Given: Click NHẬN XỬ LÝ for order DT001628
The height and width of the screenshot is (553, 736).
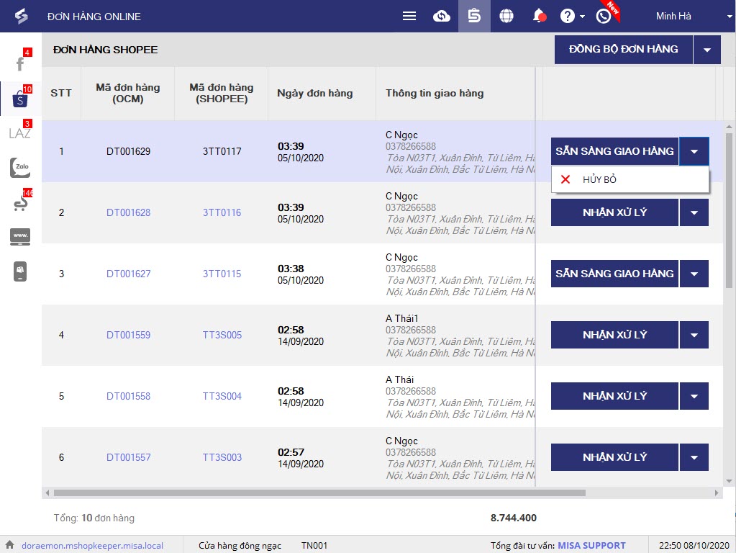Looking at the screenshot, I should tap(614, 212).
